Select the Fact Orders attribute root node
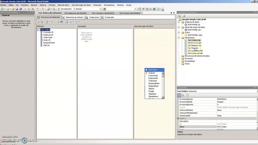Screen dimensions: 258x145 tap(45, 29)
